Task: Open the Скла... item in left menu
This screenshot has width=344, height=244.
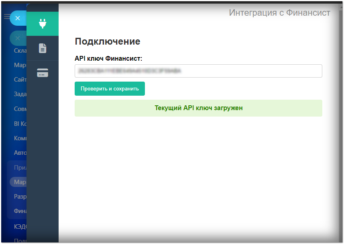Action: point(20,51)
